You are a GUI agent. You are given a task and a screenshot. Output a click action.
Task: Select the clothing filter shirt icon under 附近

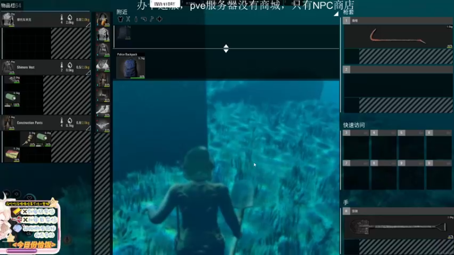(x=120, y=19)
